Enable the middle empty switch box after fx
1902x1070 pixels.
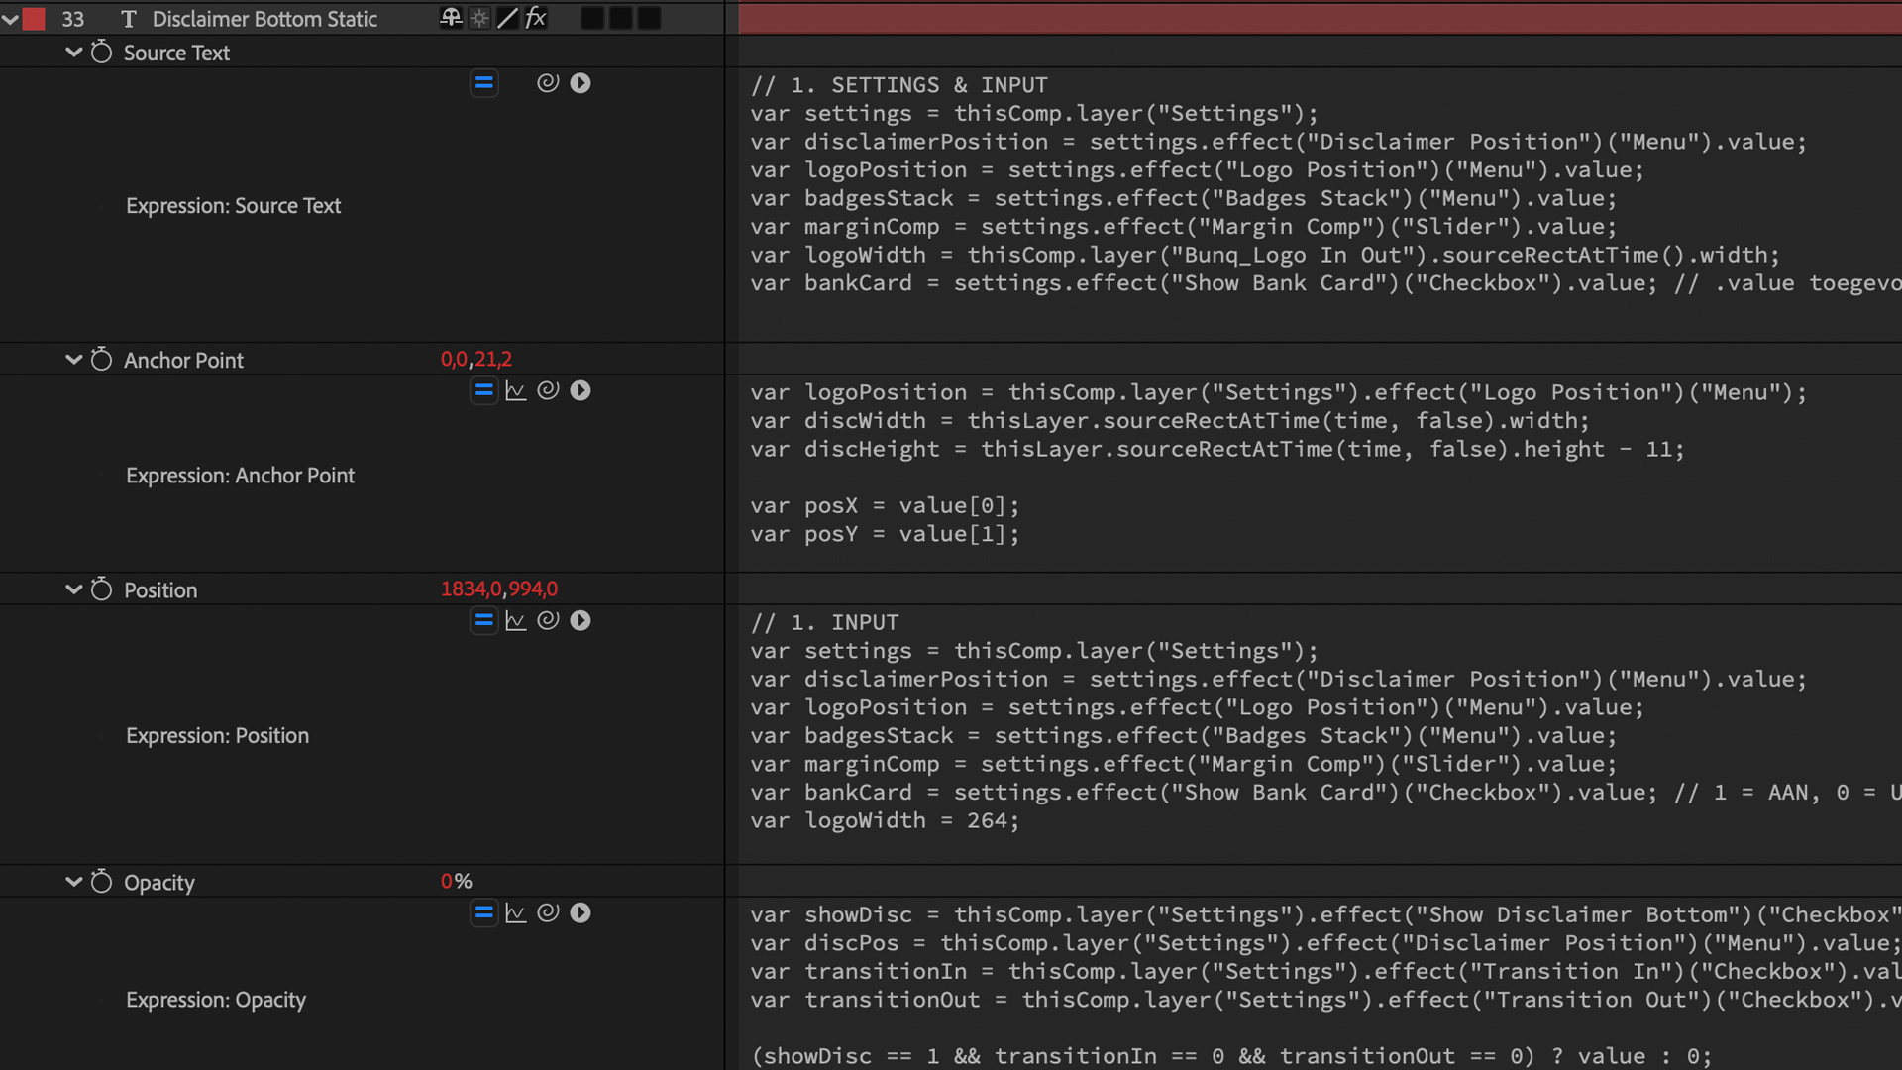point(621,18)
